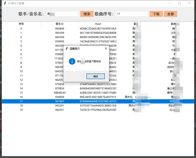Image resolution: width=196 pixels, height=158 pixels.
Task: Focus the 歌曲序号 input field containing 17
Action: click(x=132, y=14)
